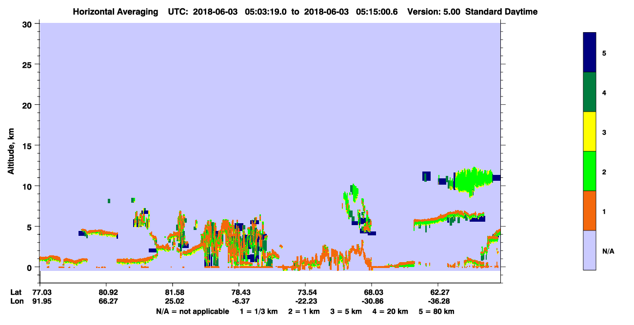Click latitude value 81.58
The width and height of the screenshot is (634, 325).
[x=175, y=292]
